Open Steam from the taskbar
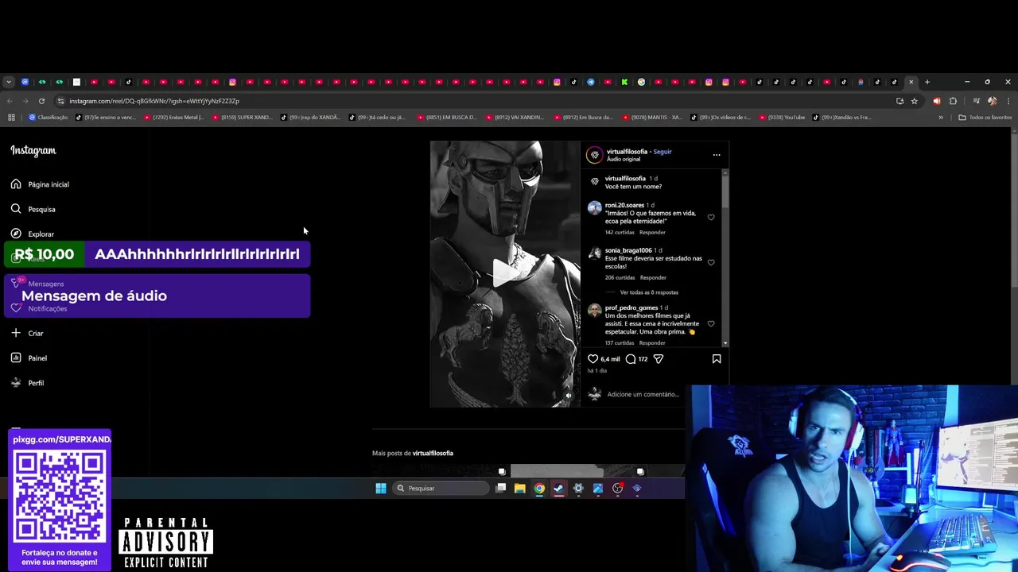 click(x=559, y=489)
